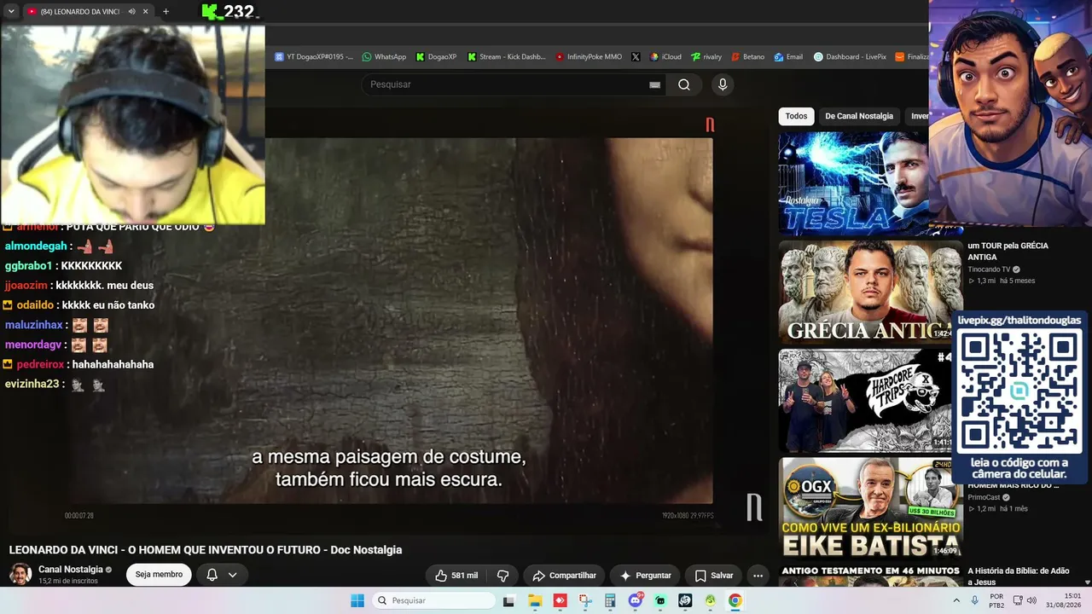Select the Todos filter chip

coord(796,116)
